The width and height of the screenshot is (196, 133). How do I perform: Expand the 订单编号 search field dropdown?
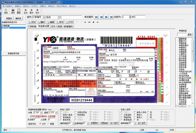point(44,17)
